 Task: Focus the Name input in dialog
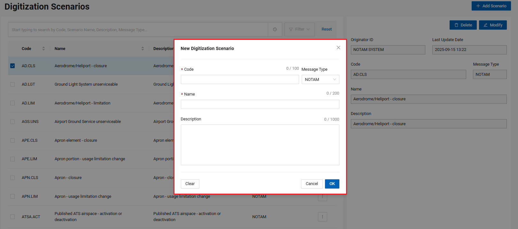coord(260,104)
